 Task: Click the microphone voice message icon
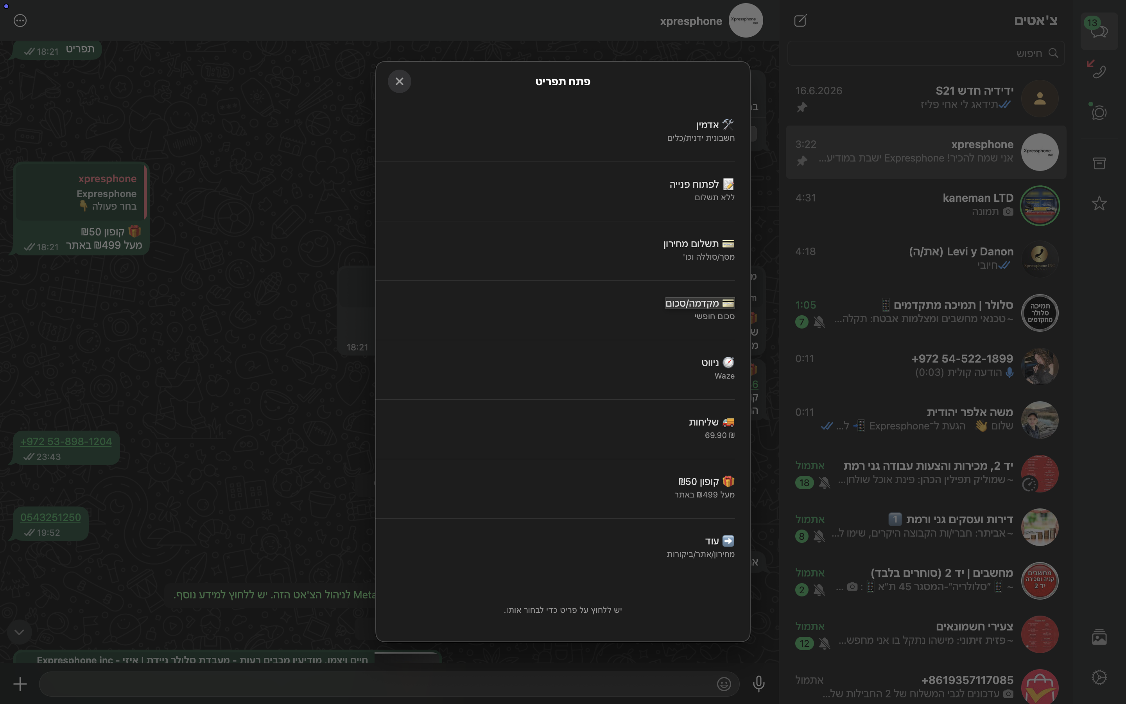click(x=758, y=684)
